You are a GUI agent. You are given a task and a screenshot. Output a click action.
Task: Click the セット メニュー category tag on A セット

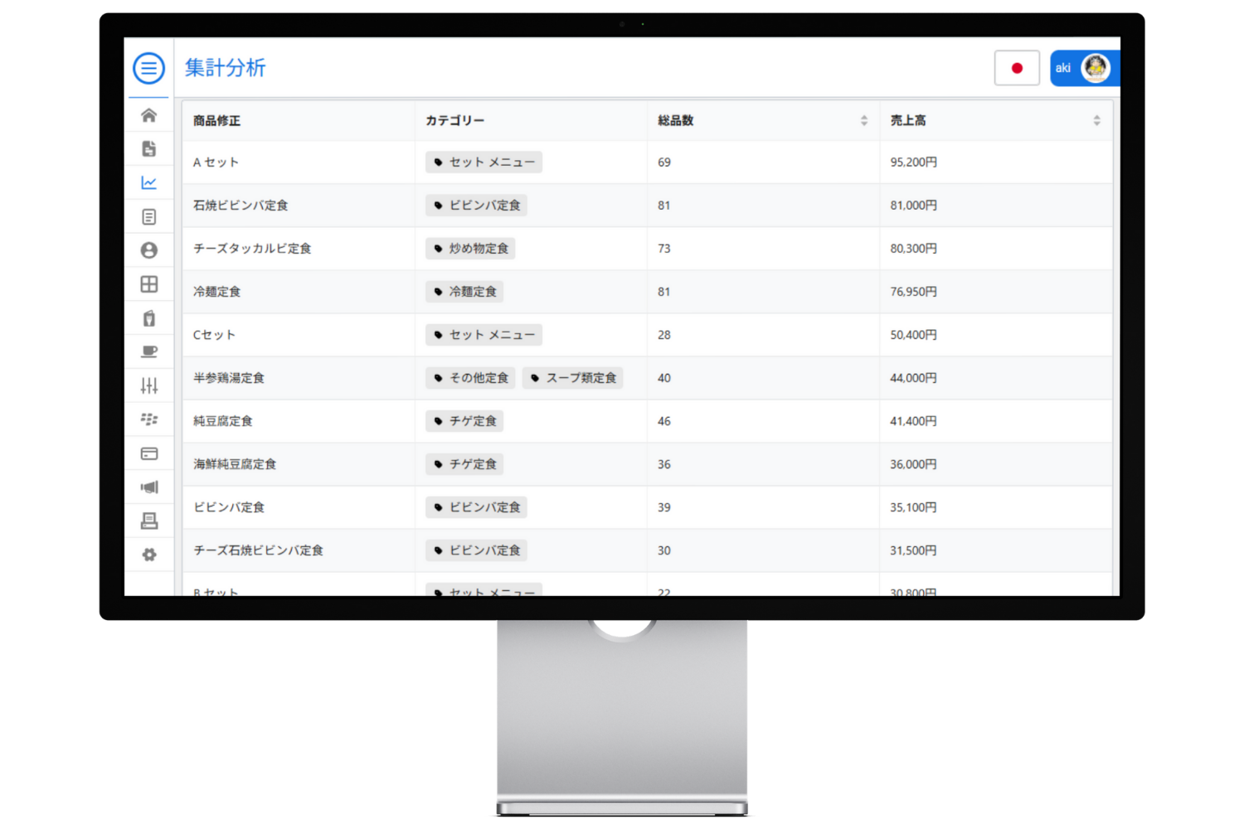484,162
